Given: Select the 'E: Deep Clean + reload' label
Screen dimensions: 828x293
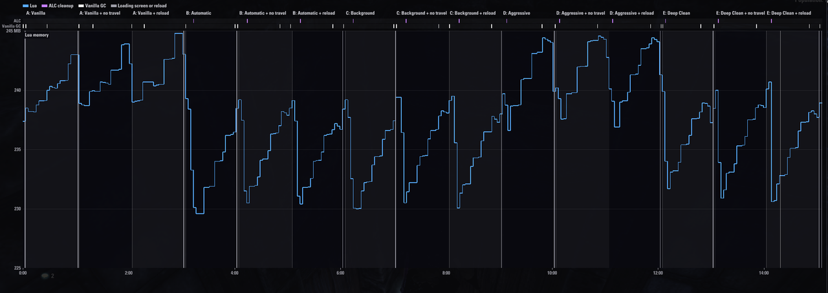Looking at the screenshot, I should (x=789, y=13).
